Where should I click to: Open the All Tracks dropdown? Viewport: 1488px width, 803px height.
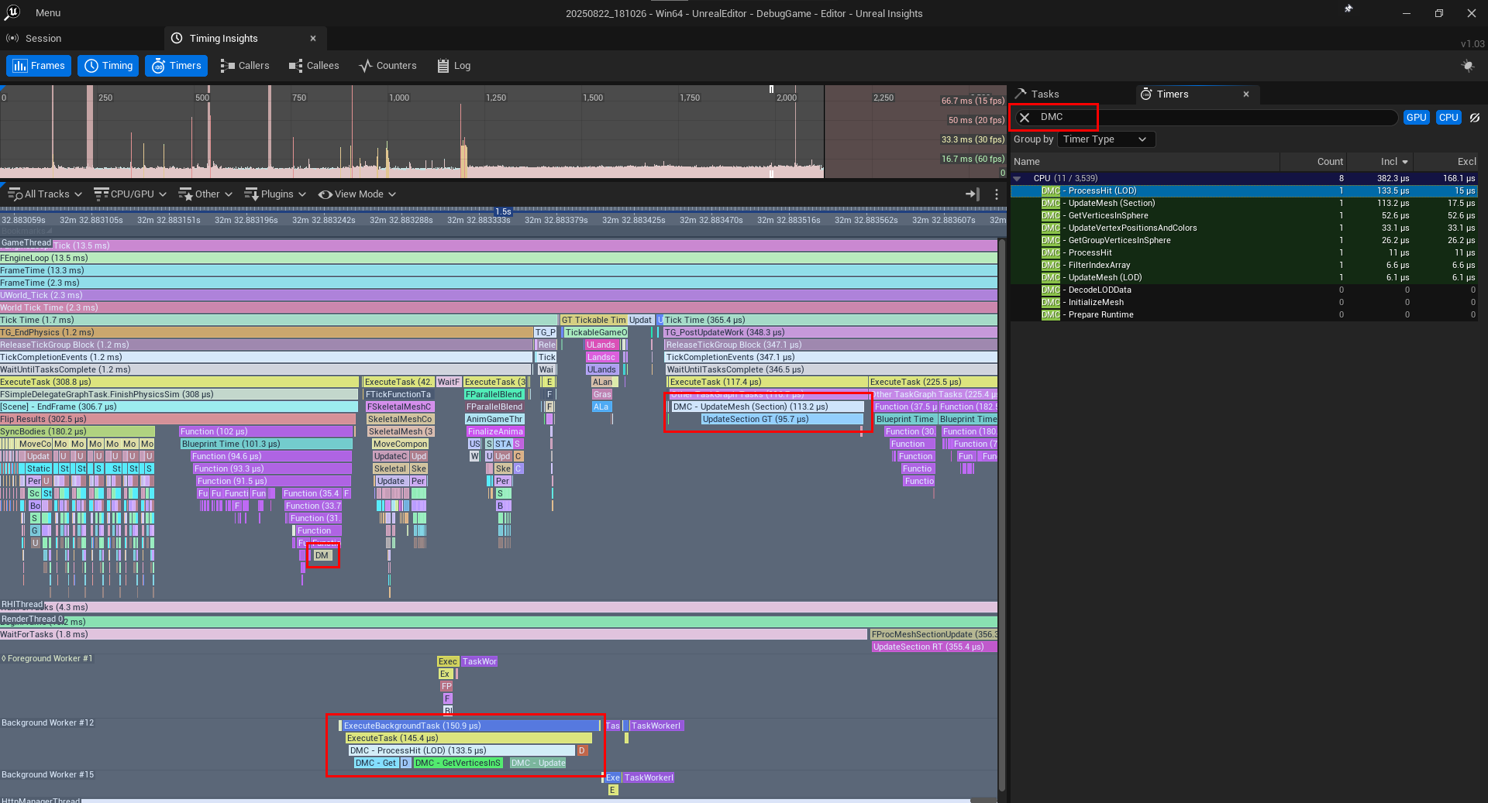click(x=45, y=194)
